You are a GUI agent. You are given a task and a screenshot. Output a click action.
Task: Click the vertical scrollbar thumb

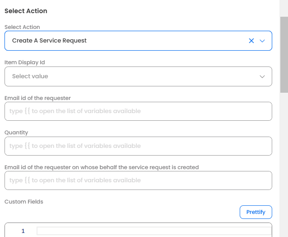(x=284, y=54)
